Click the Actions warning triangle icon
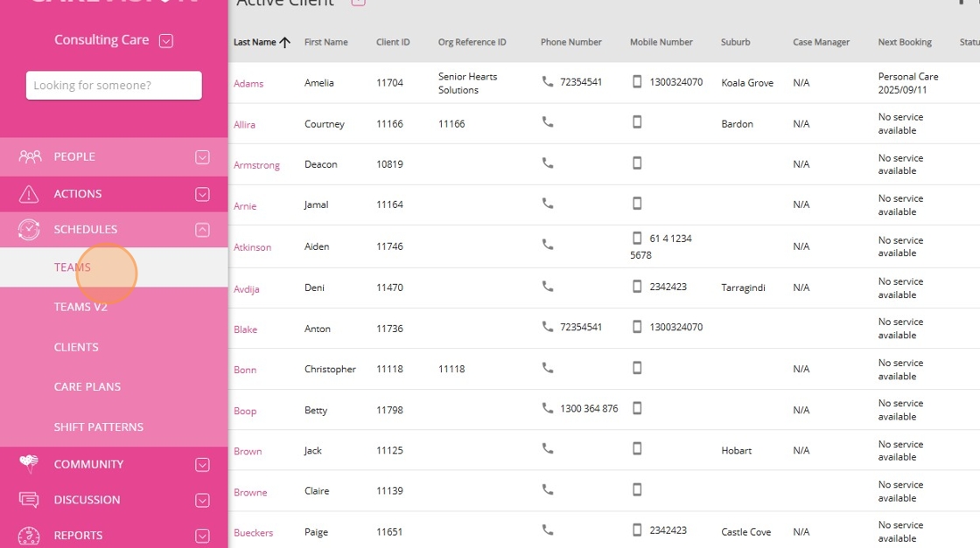Image resolution: width=980 pixels, height=548 pixels. tap(29, 194)
